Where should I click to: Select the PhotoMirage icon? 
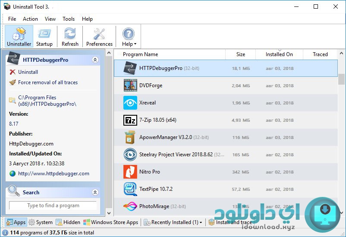(130, 206)
